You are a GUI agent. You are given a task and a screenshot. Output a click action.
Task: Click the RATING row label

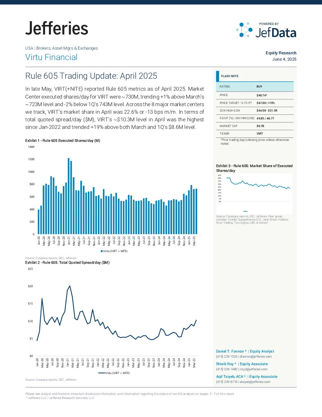point(225,87)
